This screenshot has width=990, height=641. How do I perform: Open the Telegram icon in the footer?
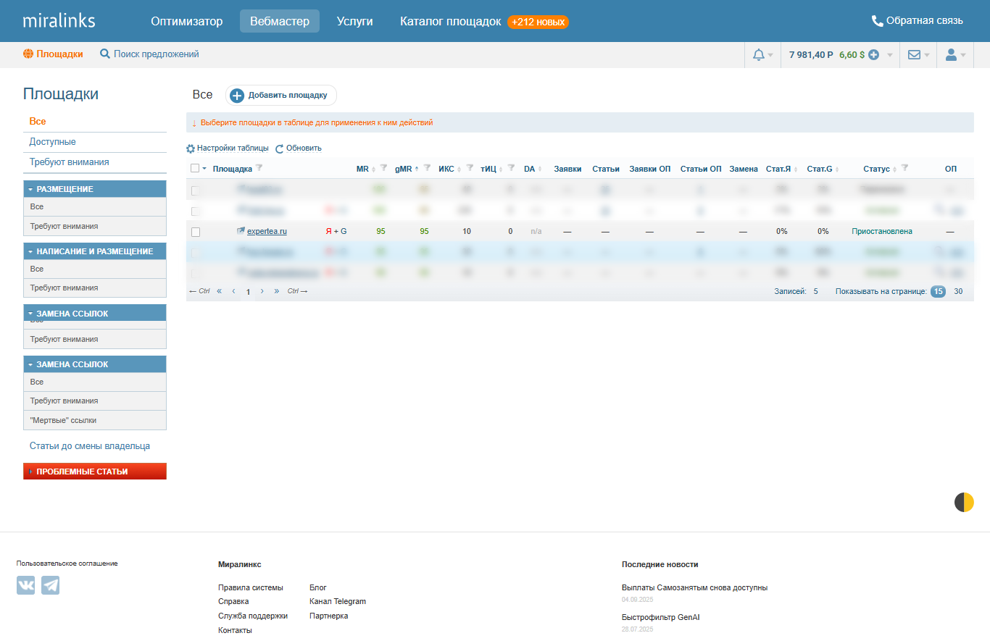tap(50, 585)
